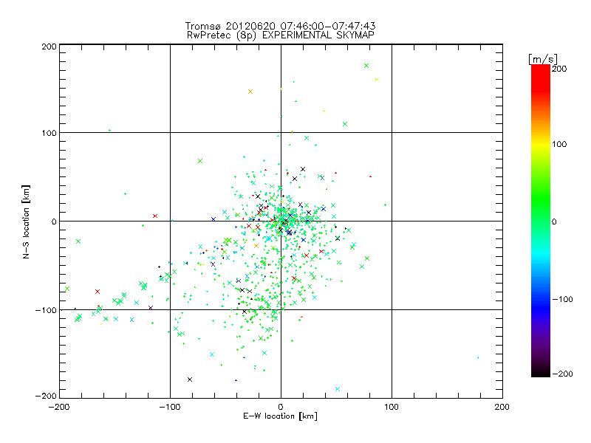Click the orange X marker in upper plot
591x443 pixels.
coord(250,92)
